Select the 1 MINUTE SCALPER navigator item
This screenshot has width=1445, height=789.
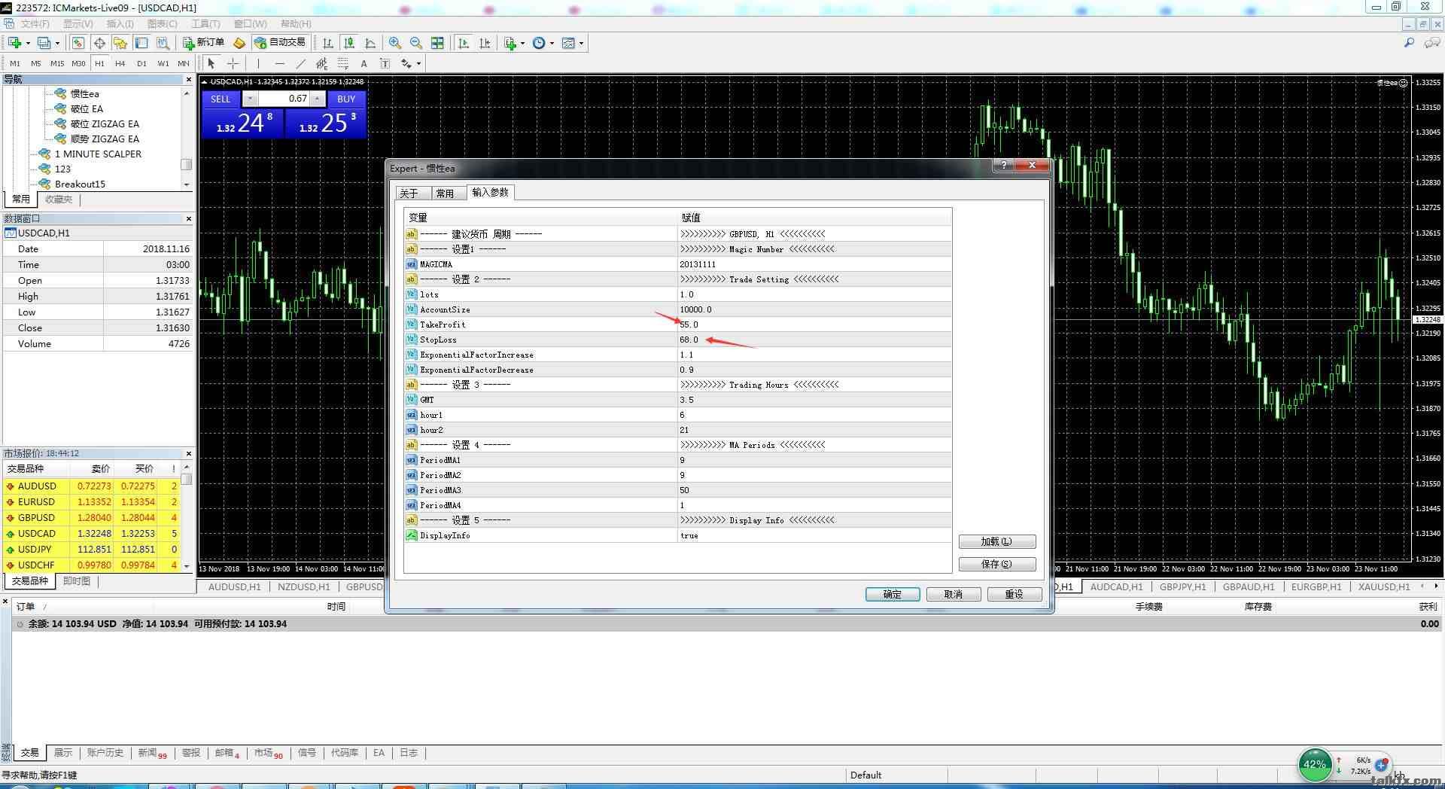(98, 154)
